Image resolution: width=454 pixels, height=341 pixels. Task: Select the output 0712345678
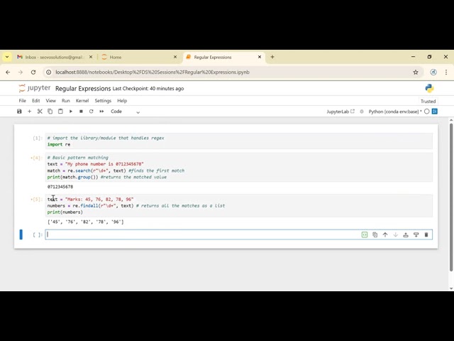click(x=60, y=186)
